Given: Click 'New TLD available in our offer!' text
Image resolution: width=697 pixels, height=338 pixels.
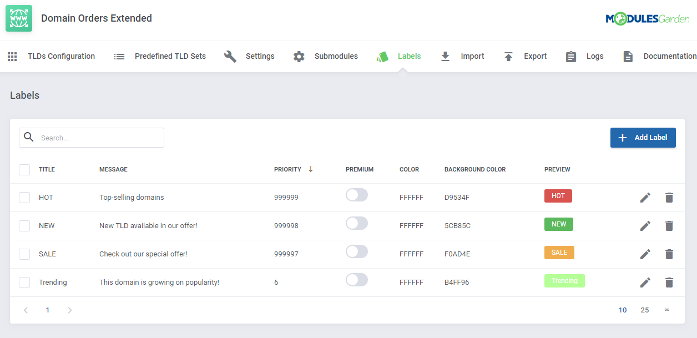Looking at the screenshot, I should (148, 226).
